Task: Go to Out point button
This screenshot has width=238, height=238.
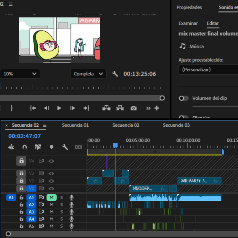Action: tap(86, 108)
